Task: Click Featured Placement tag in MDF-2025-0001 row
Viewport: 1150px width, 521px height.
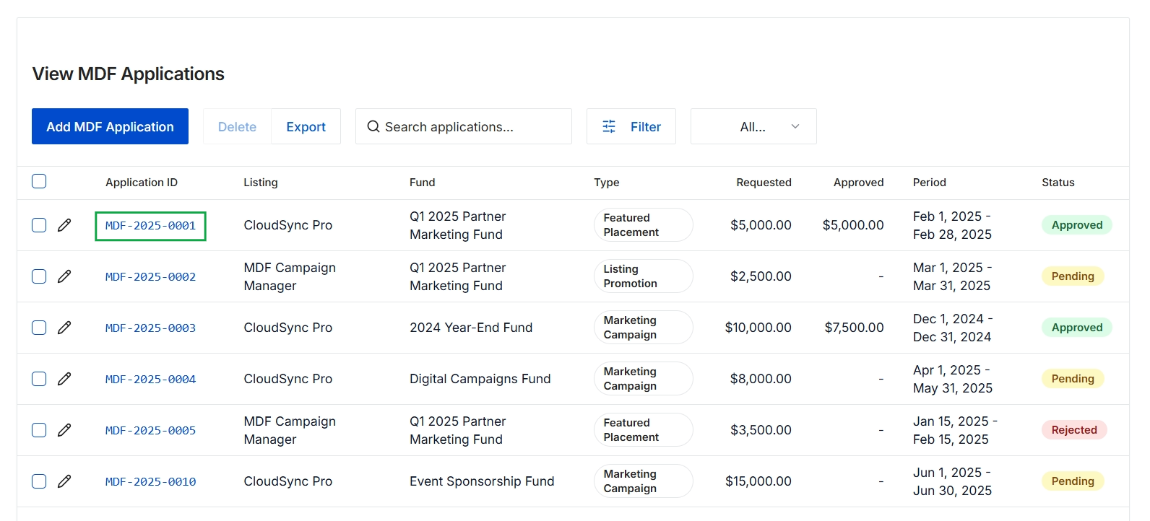Action: tap(643, 225)
